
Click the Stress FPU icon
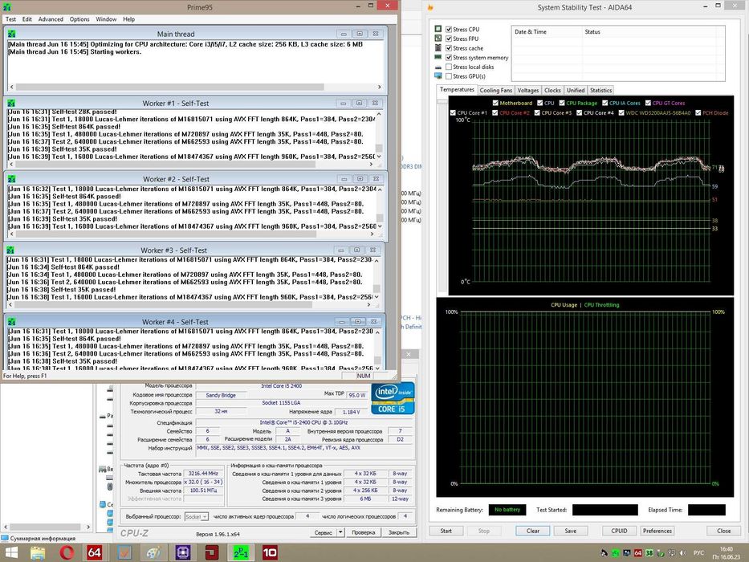pyautogui.click(x=438, y=39)
